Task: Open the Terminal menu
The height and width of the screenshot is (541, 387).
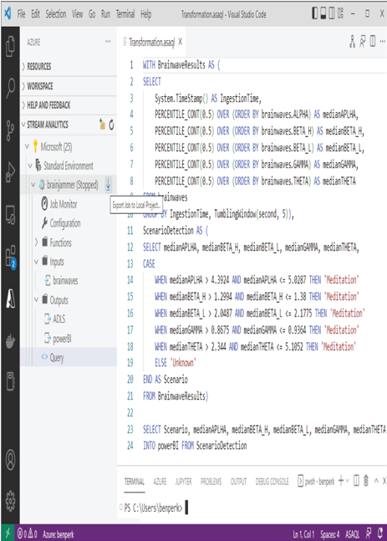Action: [x=125, y=14]
